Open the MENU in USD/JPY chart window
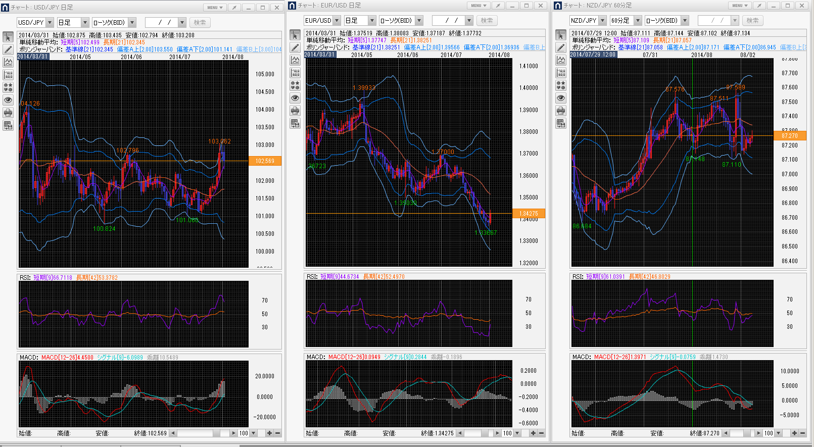This screenshot has height=447, width=814. pyautogui.click(x=215, y=8)
